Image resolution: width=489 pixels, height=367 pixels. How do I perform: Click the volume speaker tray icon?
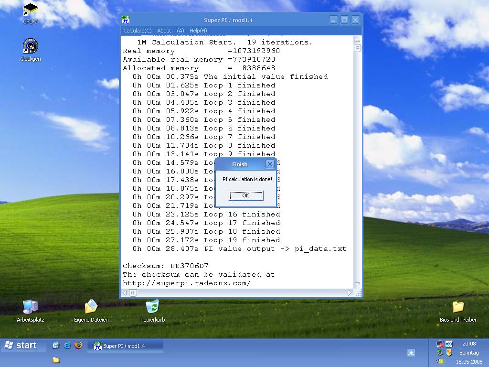(449, 344)
